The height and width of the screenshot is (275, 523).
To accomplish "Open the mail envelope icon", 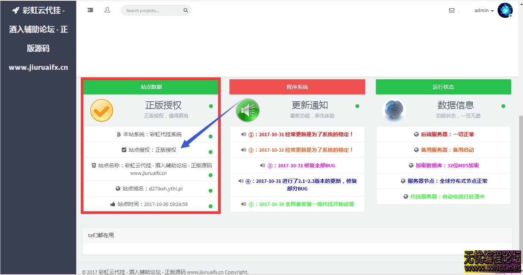I will [x=452, y=11].
